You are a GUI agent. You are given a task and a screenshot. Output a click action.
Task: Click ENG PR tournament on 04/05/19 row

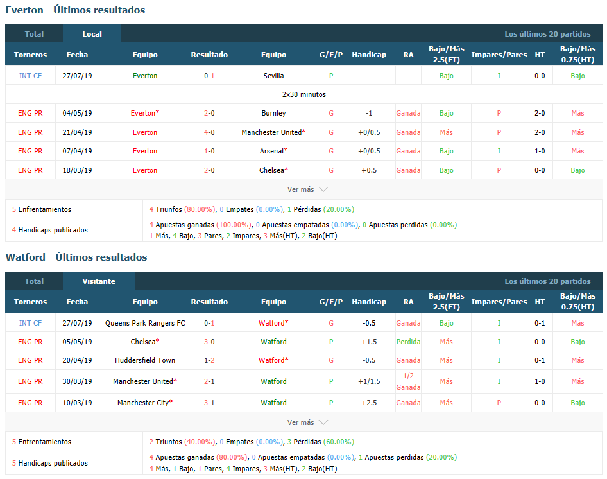tap(30, 113)
